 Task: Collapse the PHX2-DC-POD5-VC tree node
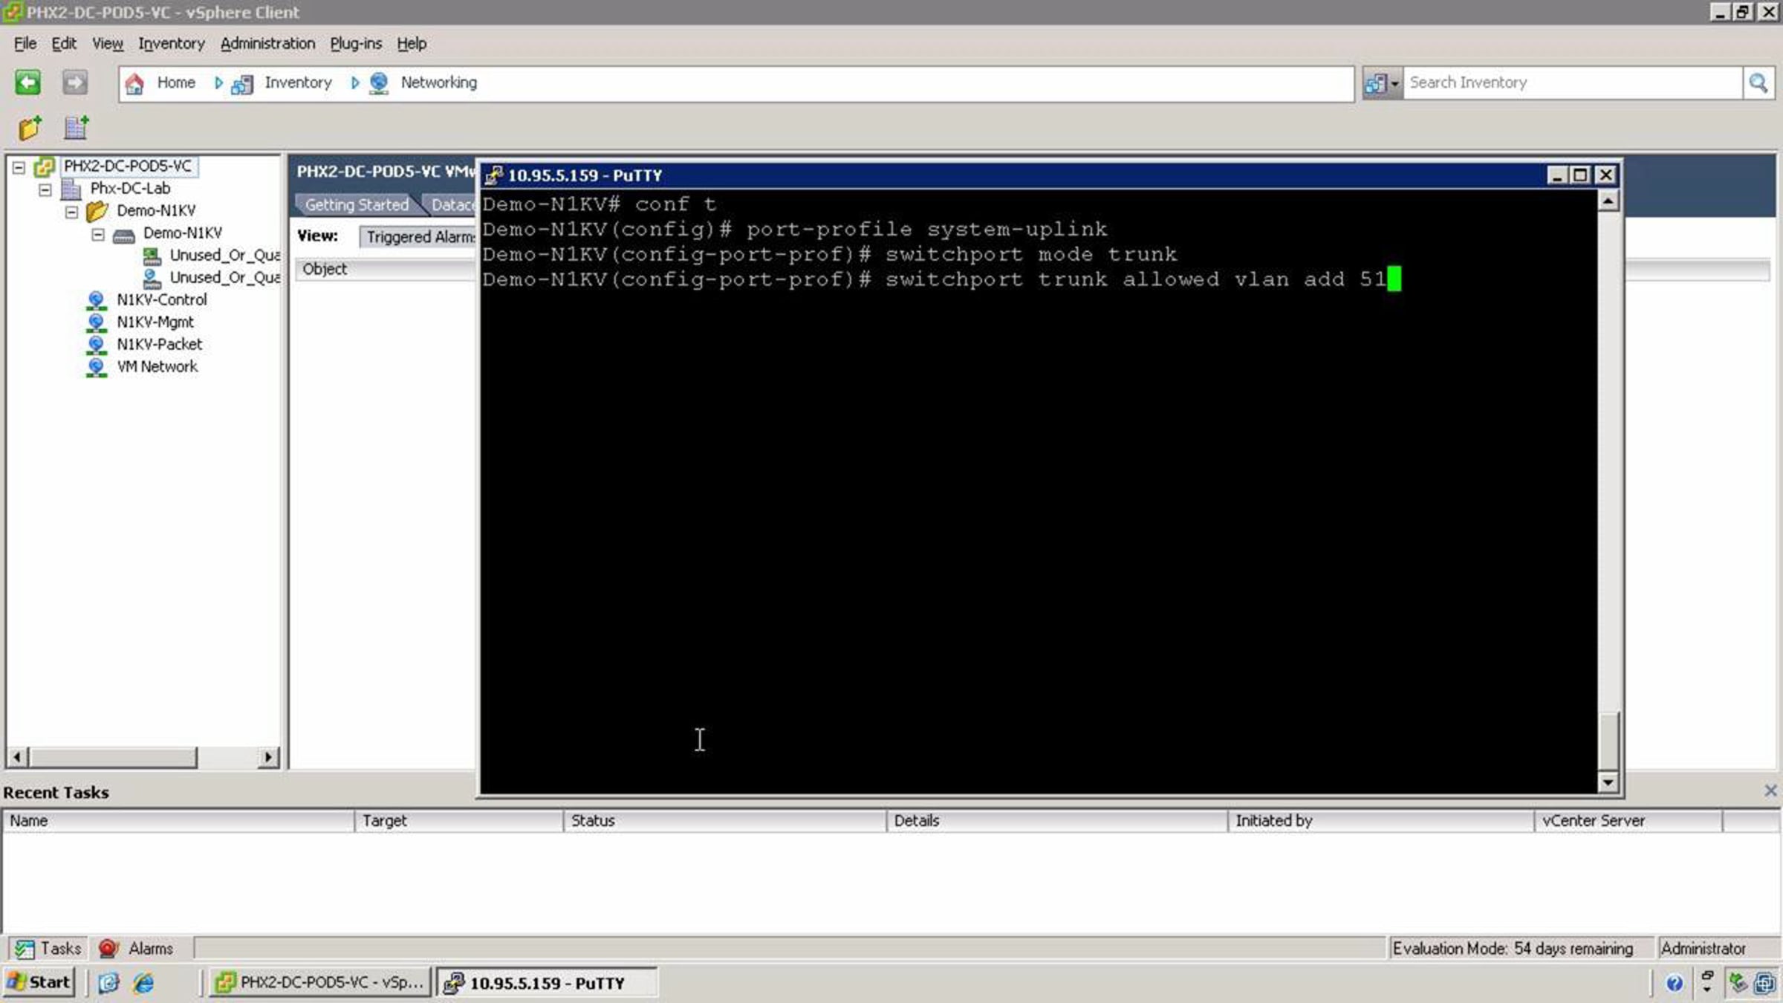(19, 167)
